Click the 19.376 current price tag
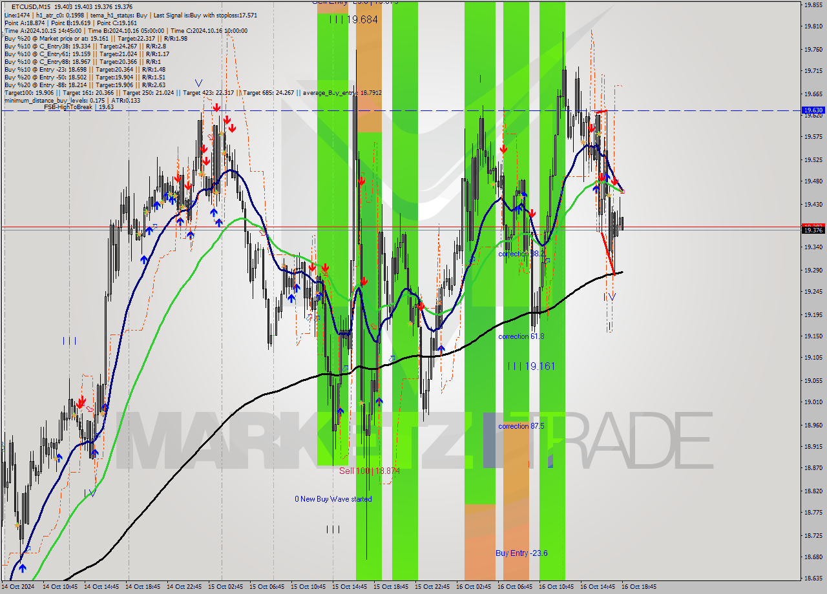 [x=813, y=230]
